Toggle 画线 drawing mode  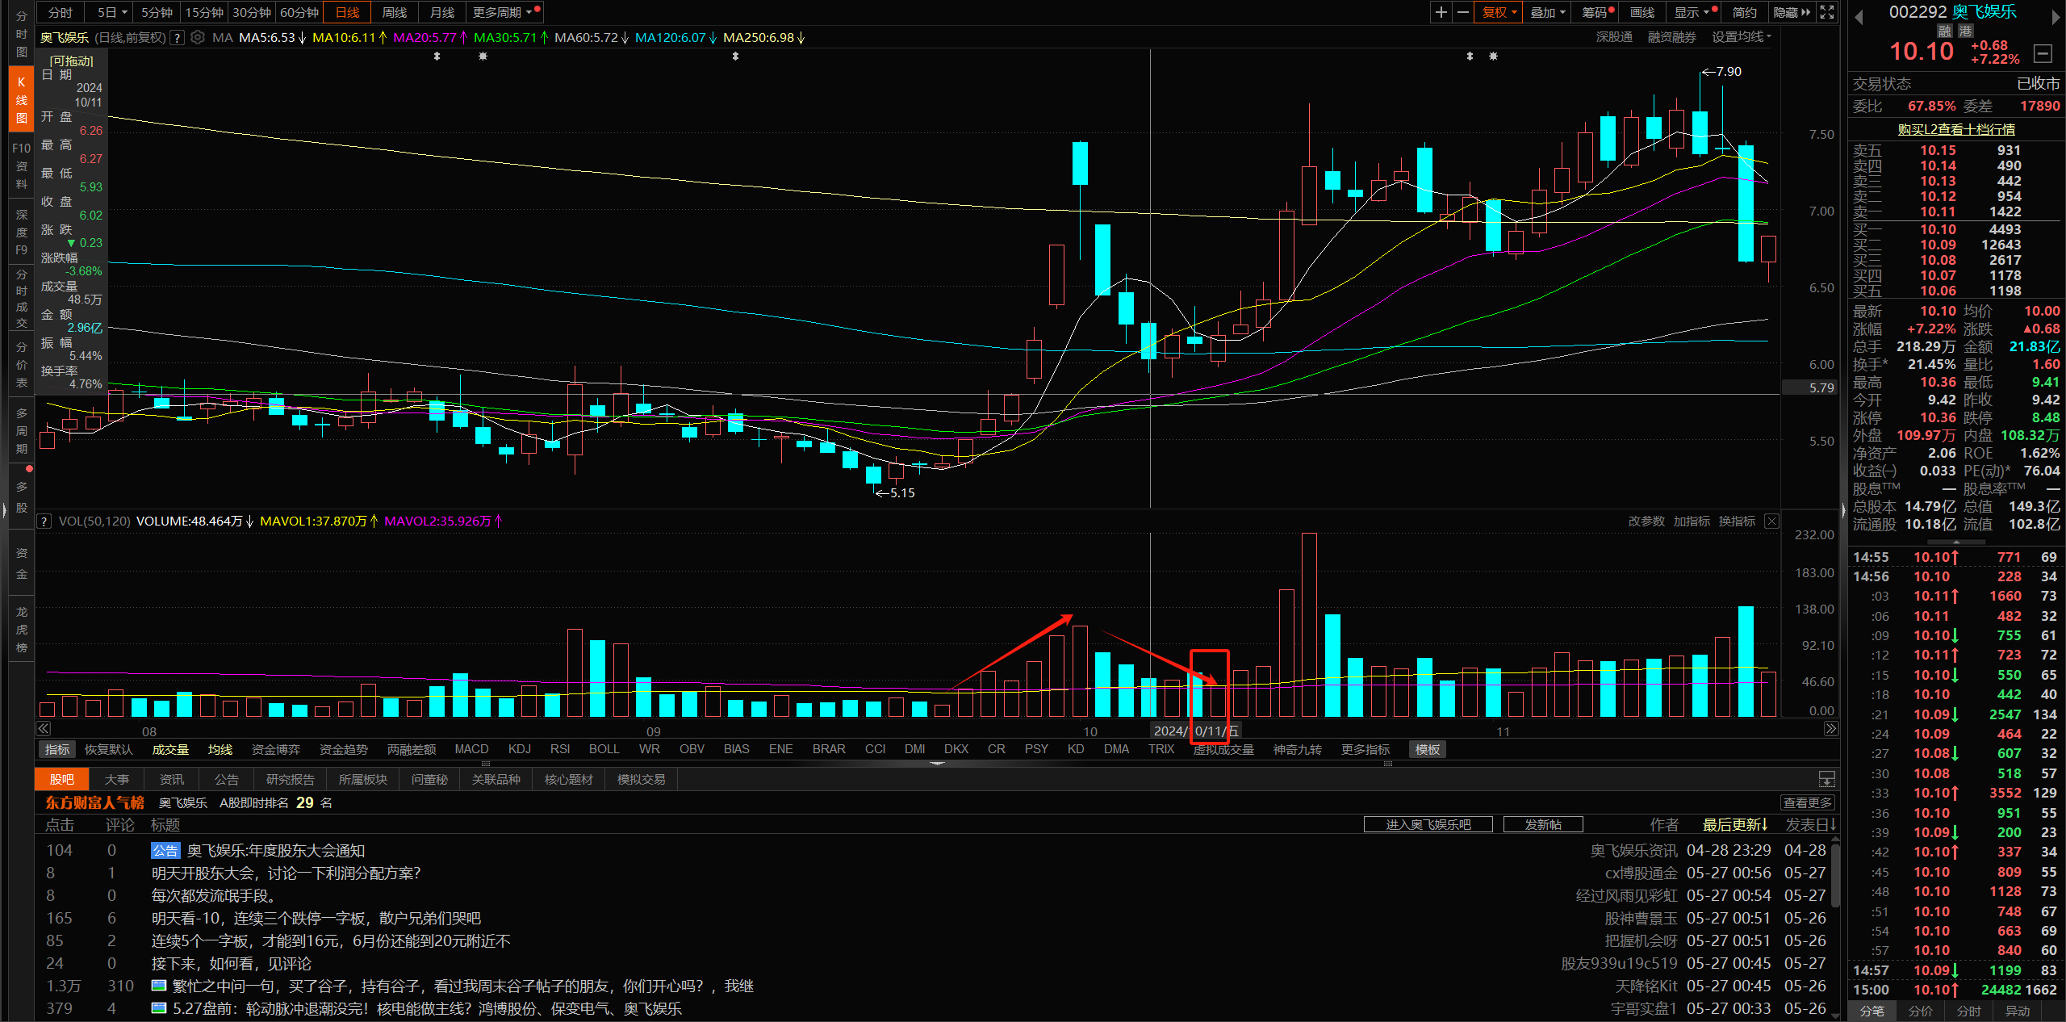click(x=1642, y=12)
